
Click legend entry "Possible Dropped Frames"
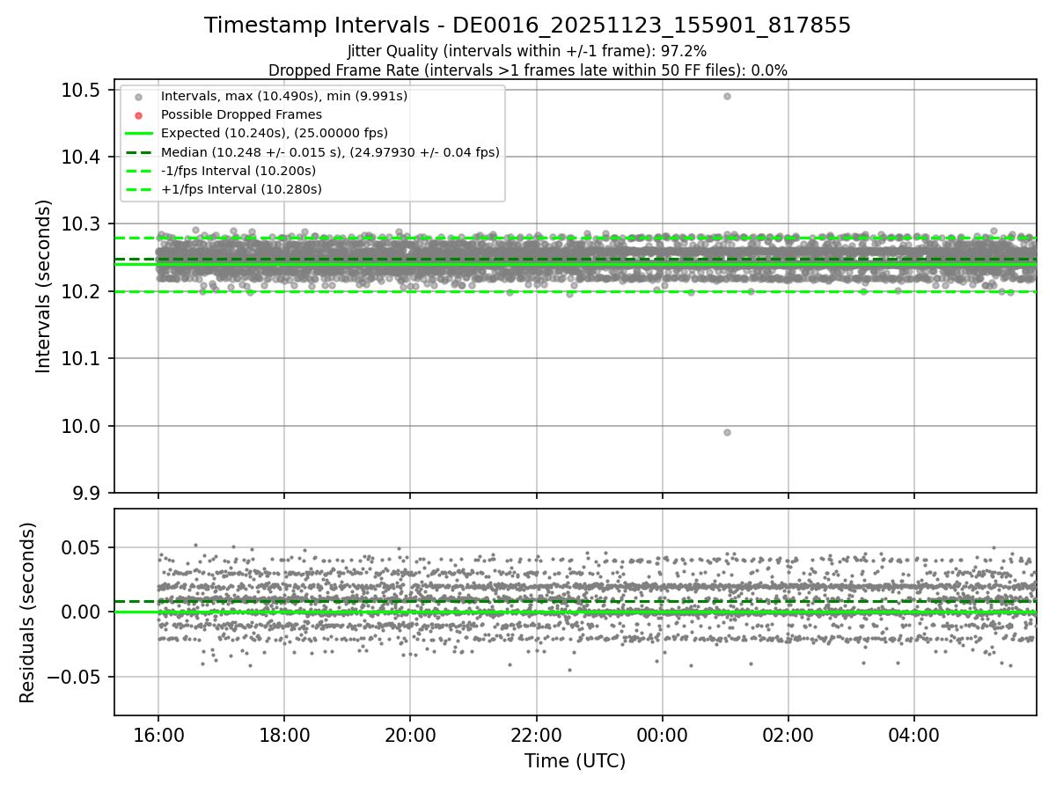coord(241,114)
